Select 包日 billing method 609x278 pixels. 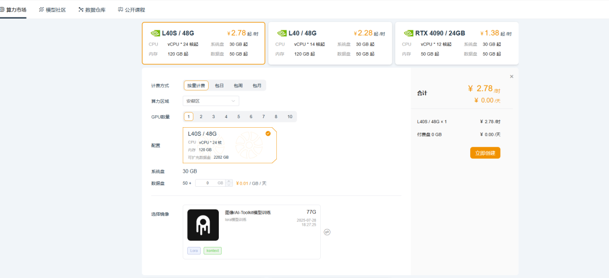pyautogui.click(x=219, y=86)
